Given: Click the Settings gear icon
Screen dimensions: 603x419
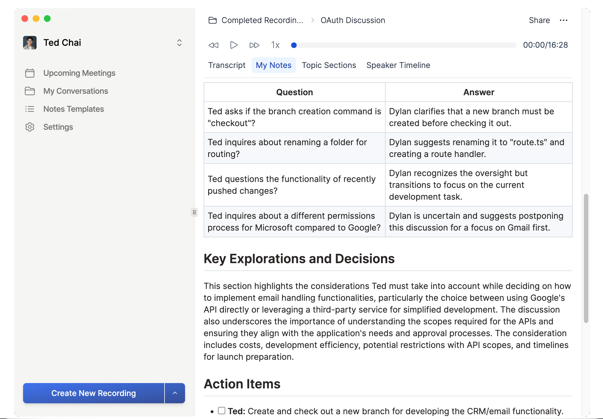Looking at the screenshot, I should pyautogui.click(x=30, y=127).
